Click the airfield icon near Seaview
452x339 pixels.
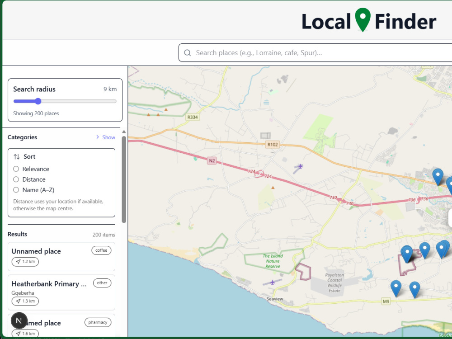pos(273,282)
